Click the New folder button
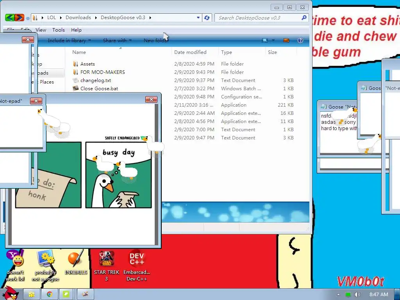Viewport: 400px width, 300px height. [156, 40]
